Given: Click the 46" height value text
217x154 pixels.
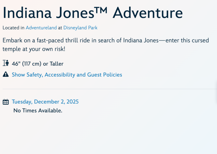Looking at the screenshot, I should tap(16, 64).
